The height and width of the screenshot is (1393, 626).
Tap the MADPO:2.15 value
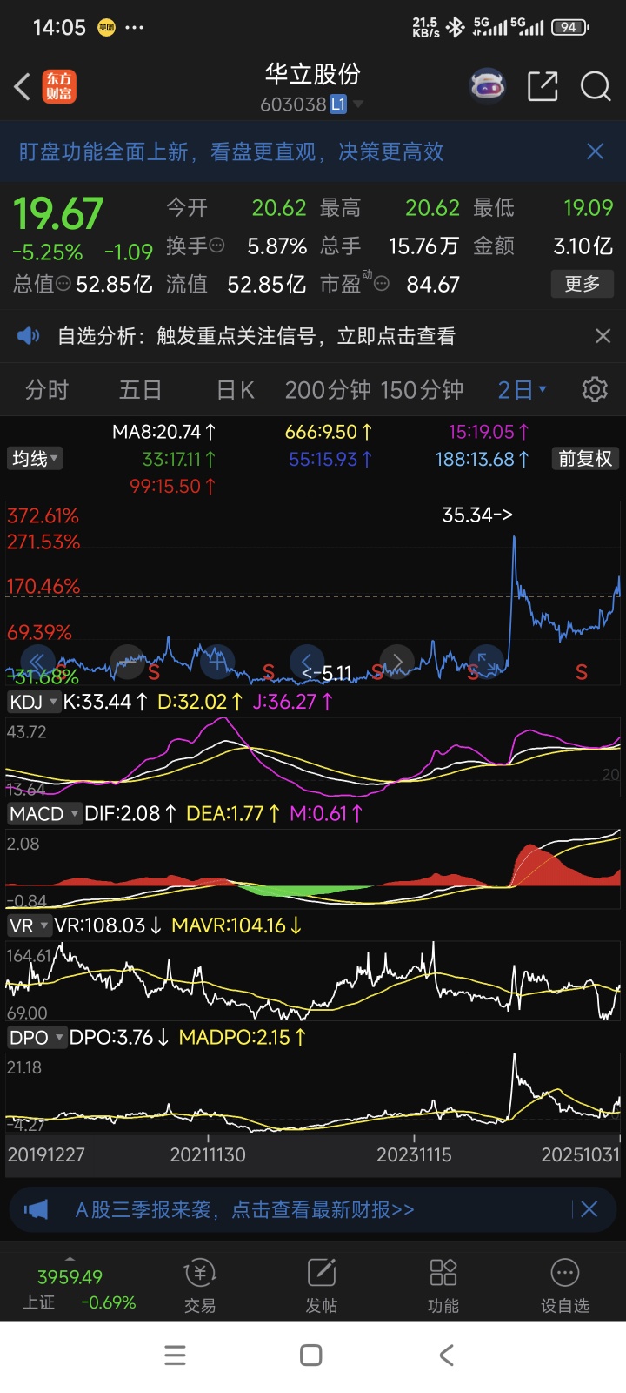point(242,1037)
